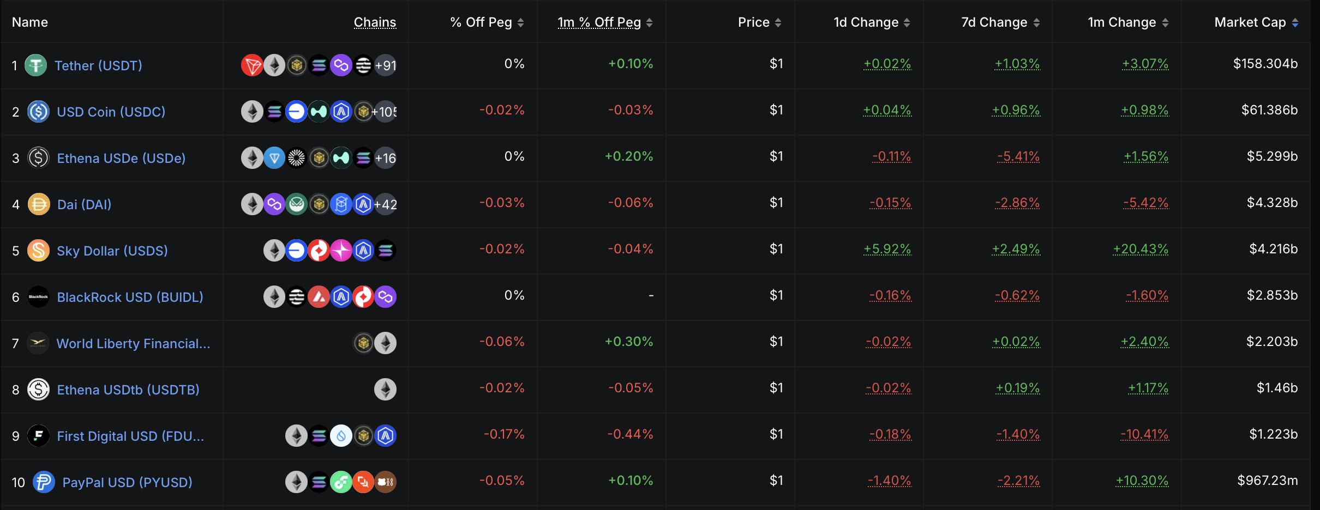
Task: Click the Tron chain icon in Tether row
Action: point(252,65)
